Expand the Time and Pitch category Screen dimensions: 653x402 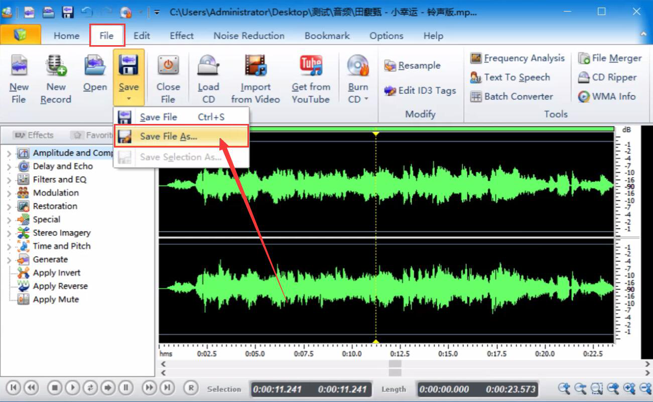coord(9,246)
